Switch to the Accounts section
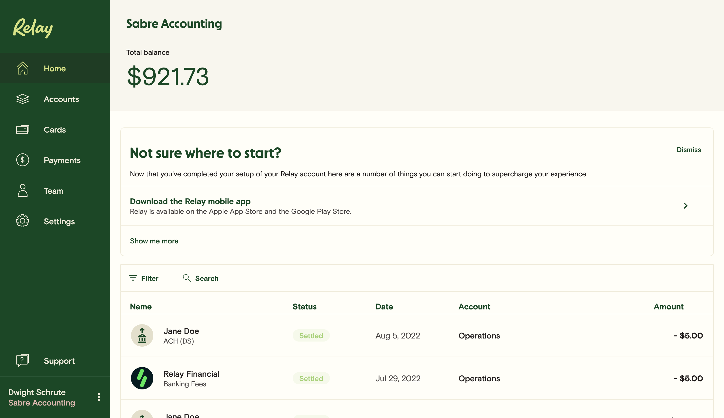 tap(61, 99)
